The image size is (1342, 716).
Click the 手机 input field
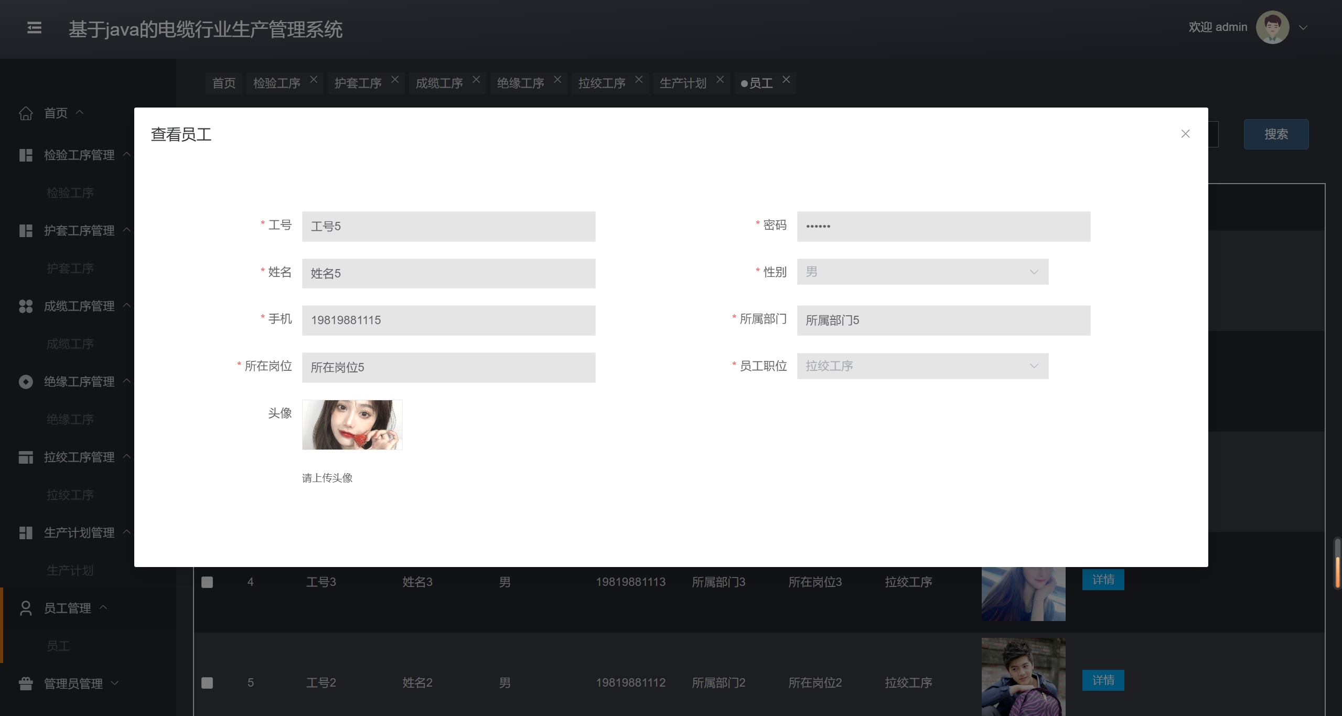[448, 320]
